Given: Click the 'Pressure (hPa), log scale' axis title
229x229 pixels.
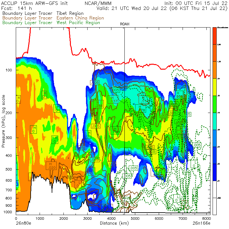Looking at the screenshot, I should (x=3, y=121).
